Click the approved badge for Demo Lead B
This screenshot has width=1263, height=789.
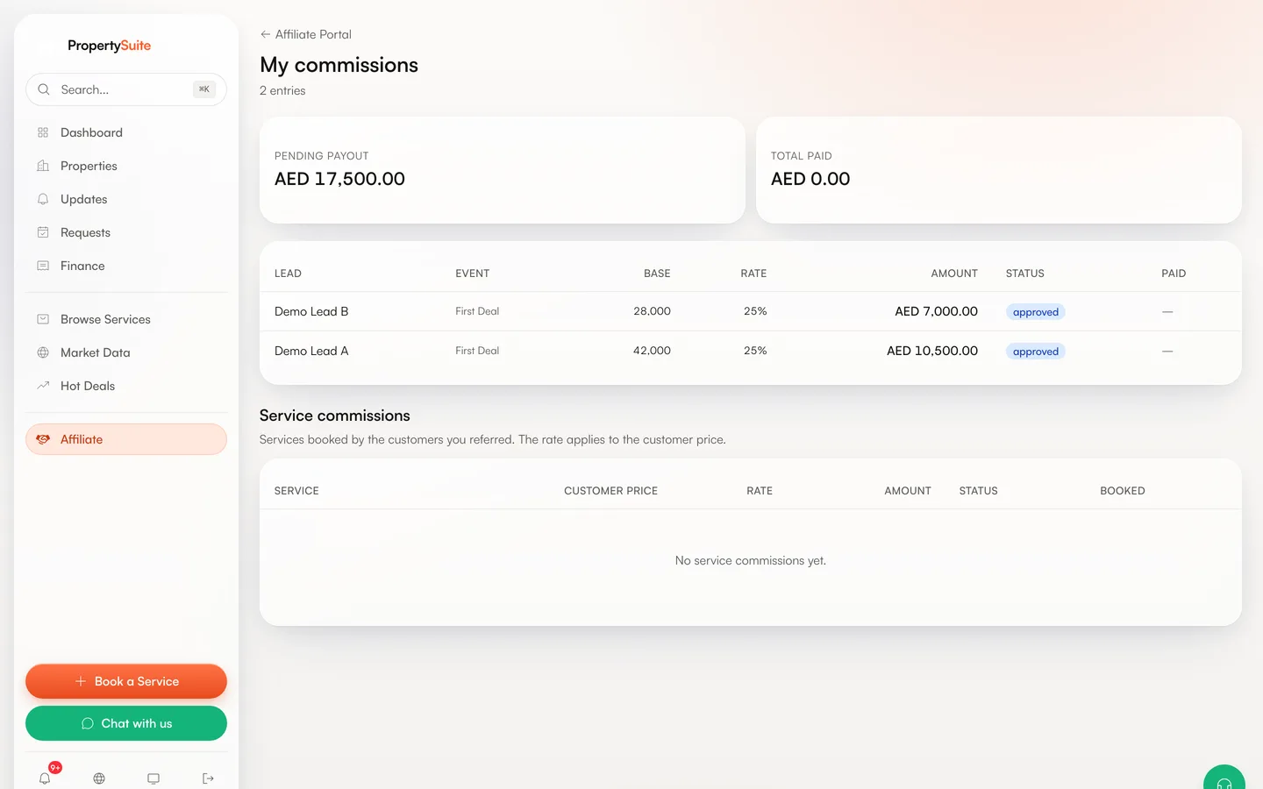(1036, 312)
